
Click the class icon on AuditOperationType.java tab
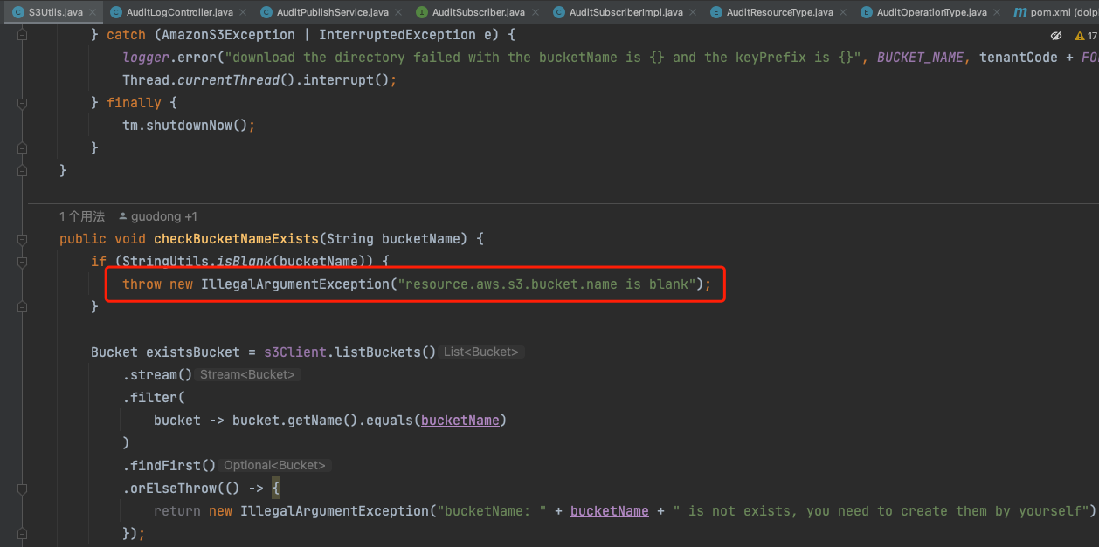(864, 12)
